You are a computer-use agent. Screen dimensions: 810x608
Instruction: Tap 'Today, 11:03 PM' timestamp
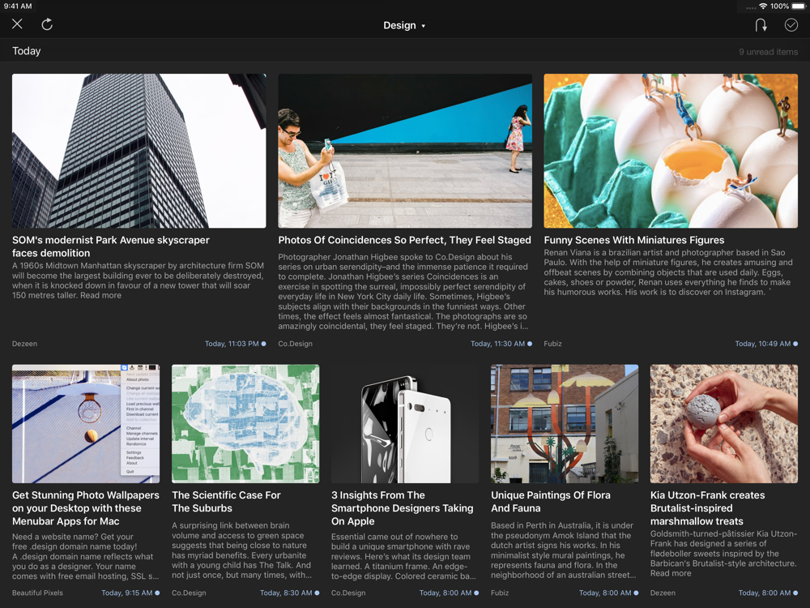(x=232, y=344)
